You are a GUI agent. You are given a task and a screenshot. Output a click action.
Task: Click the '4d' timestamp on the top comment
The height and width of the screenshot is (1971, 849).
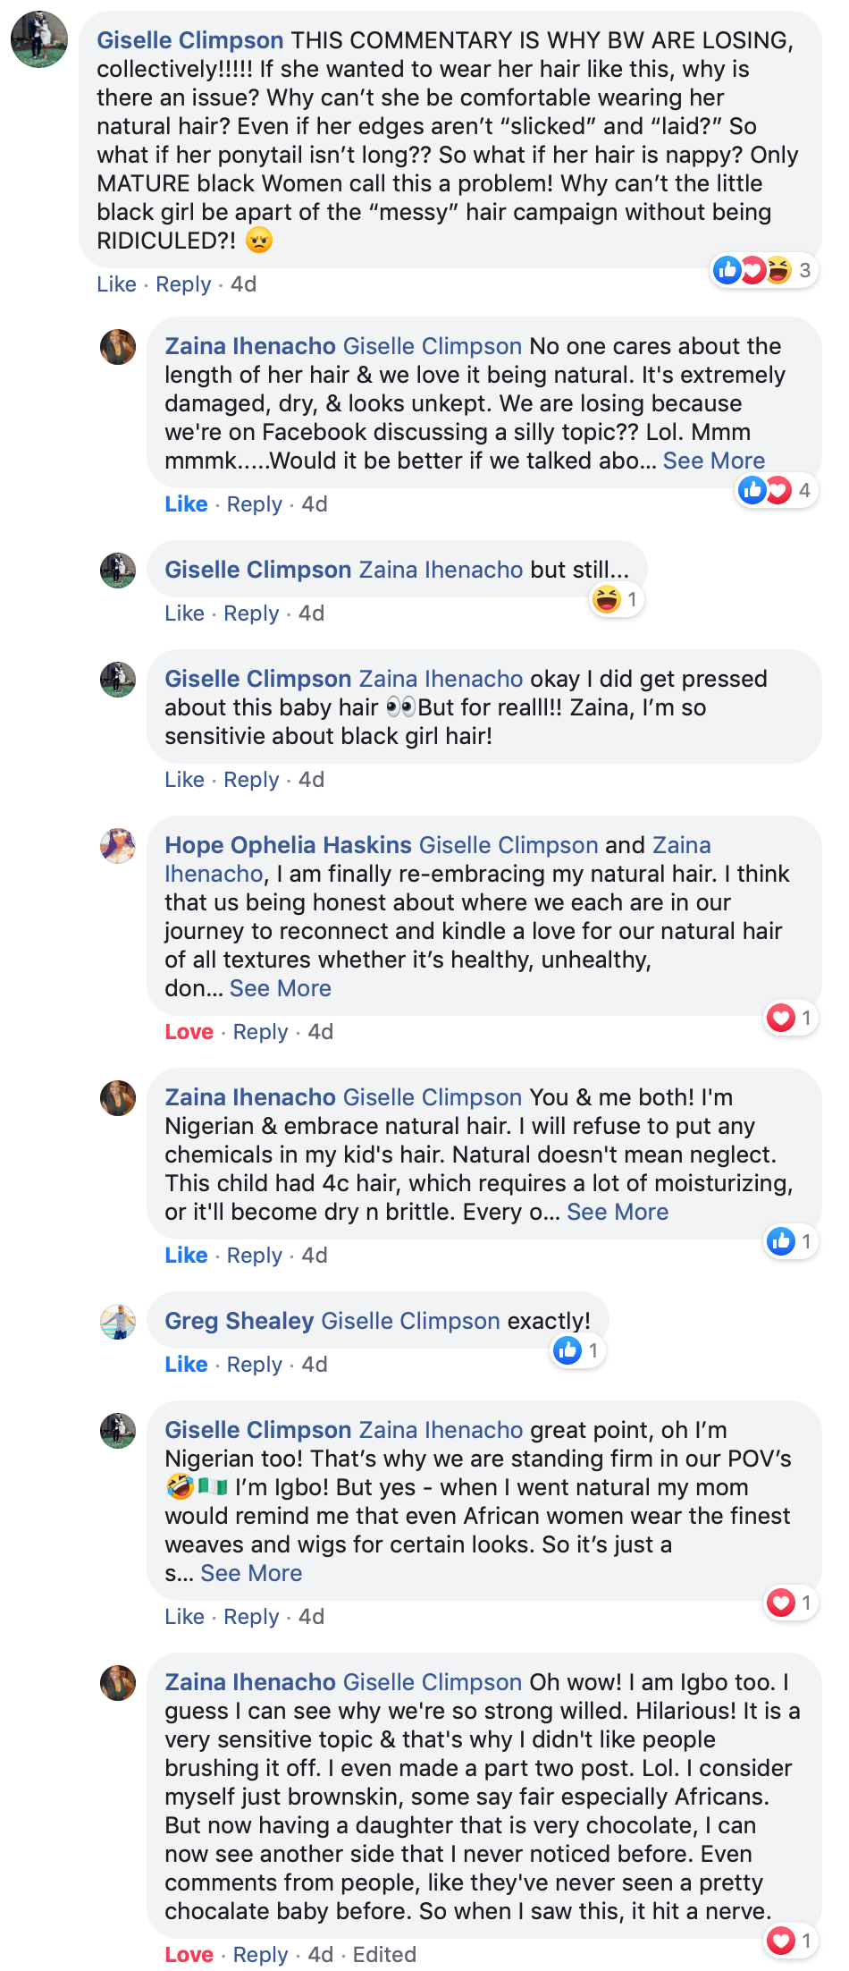242,283
